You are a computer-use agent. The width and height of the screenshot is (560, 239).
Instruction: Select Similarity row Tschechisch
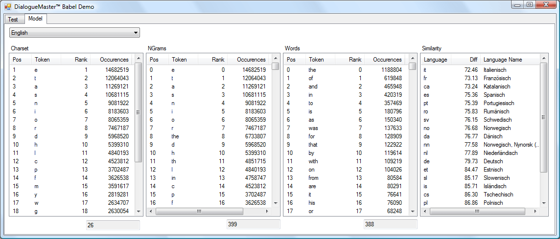pos(480,195)
